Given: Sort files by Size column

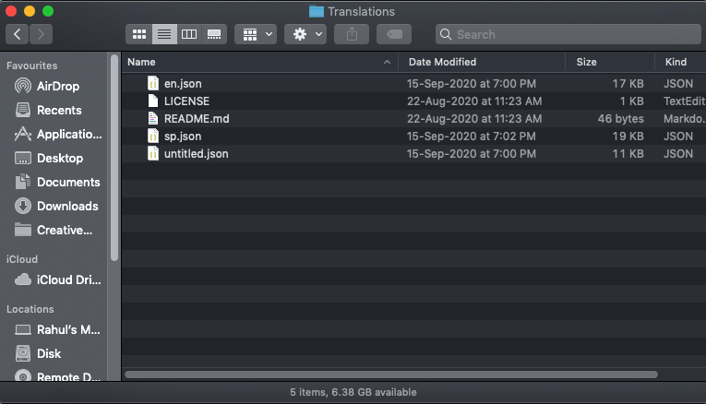Looking at the screenshot, I should tap(609, 62).
